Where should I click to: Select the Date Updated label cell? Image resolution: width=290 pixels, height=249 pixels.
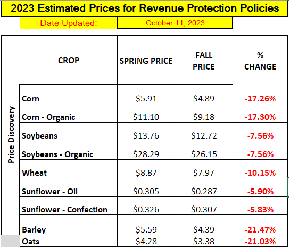click(x=69, y=23)
